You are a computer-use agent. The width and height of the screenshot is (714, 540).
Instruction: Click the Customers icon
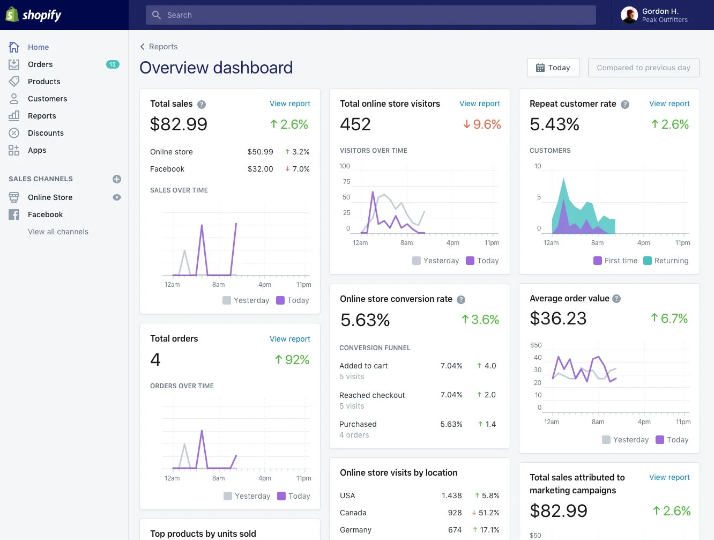(14, 99)
